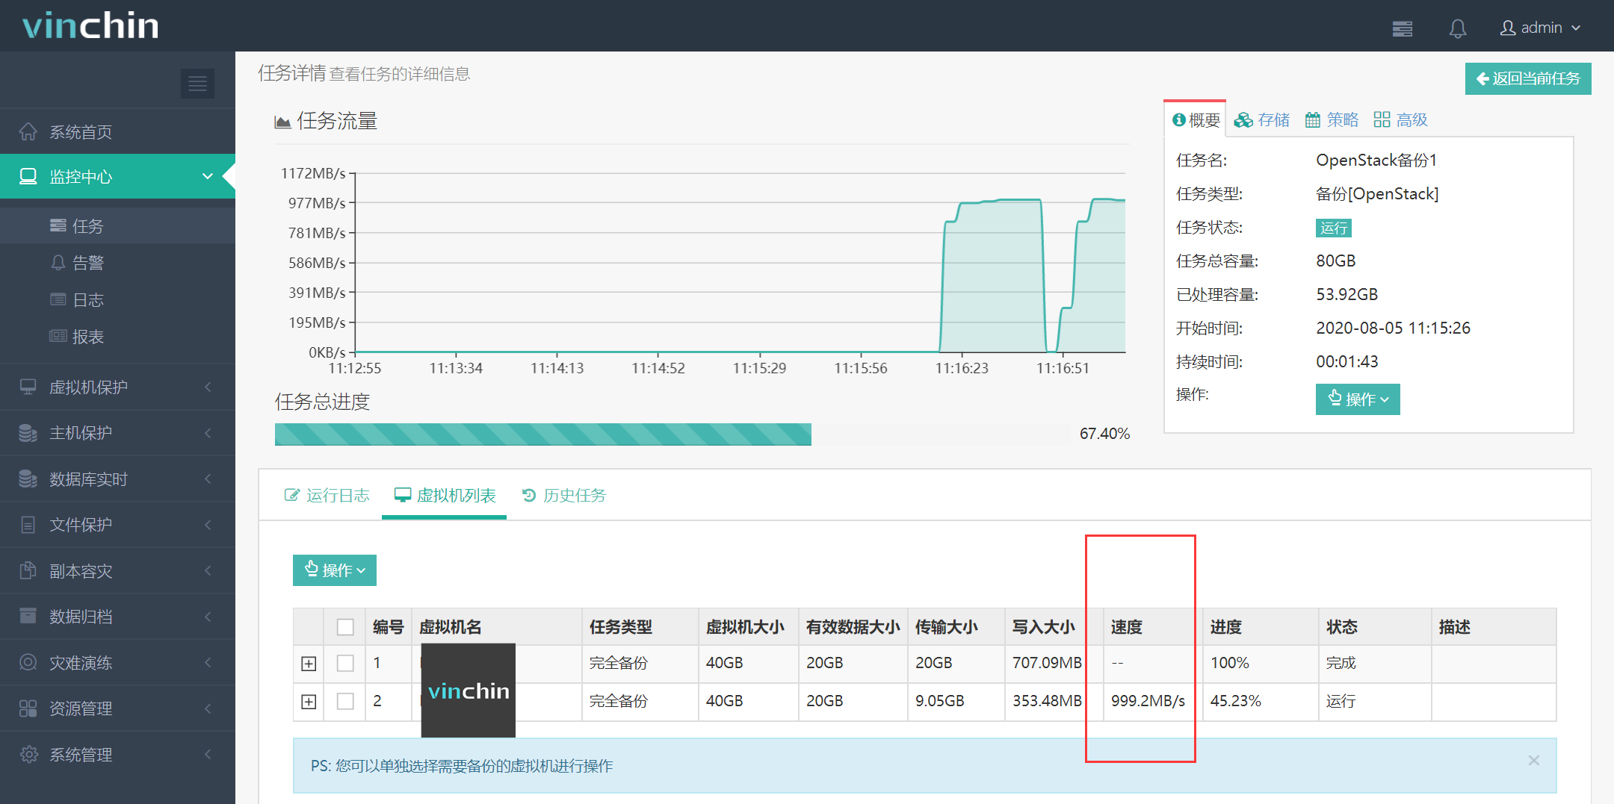Toggle sidebar with the hamburger menu icon
Screen dimensions: 1614x804
coord(197,84)
